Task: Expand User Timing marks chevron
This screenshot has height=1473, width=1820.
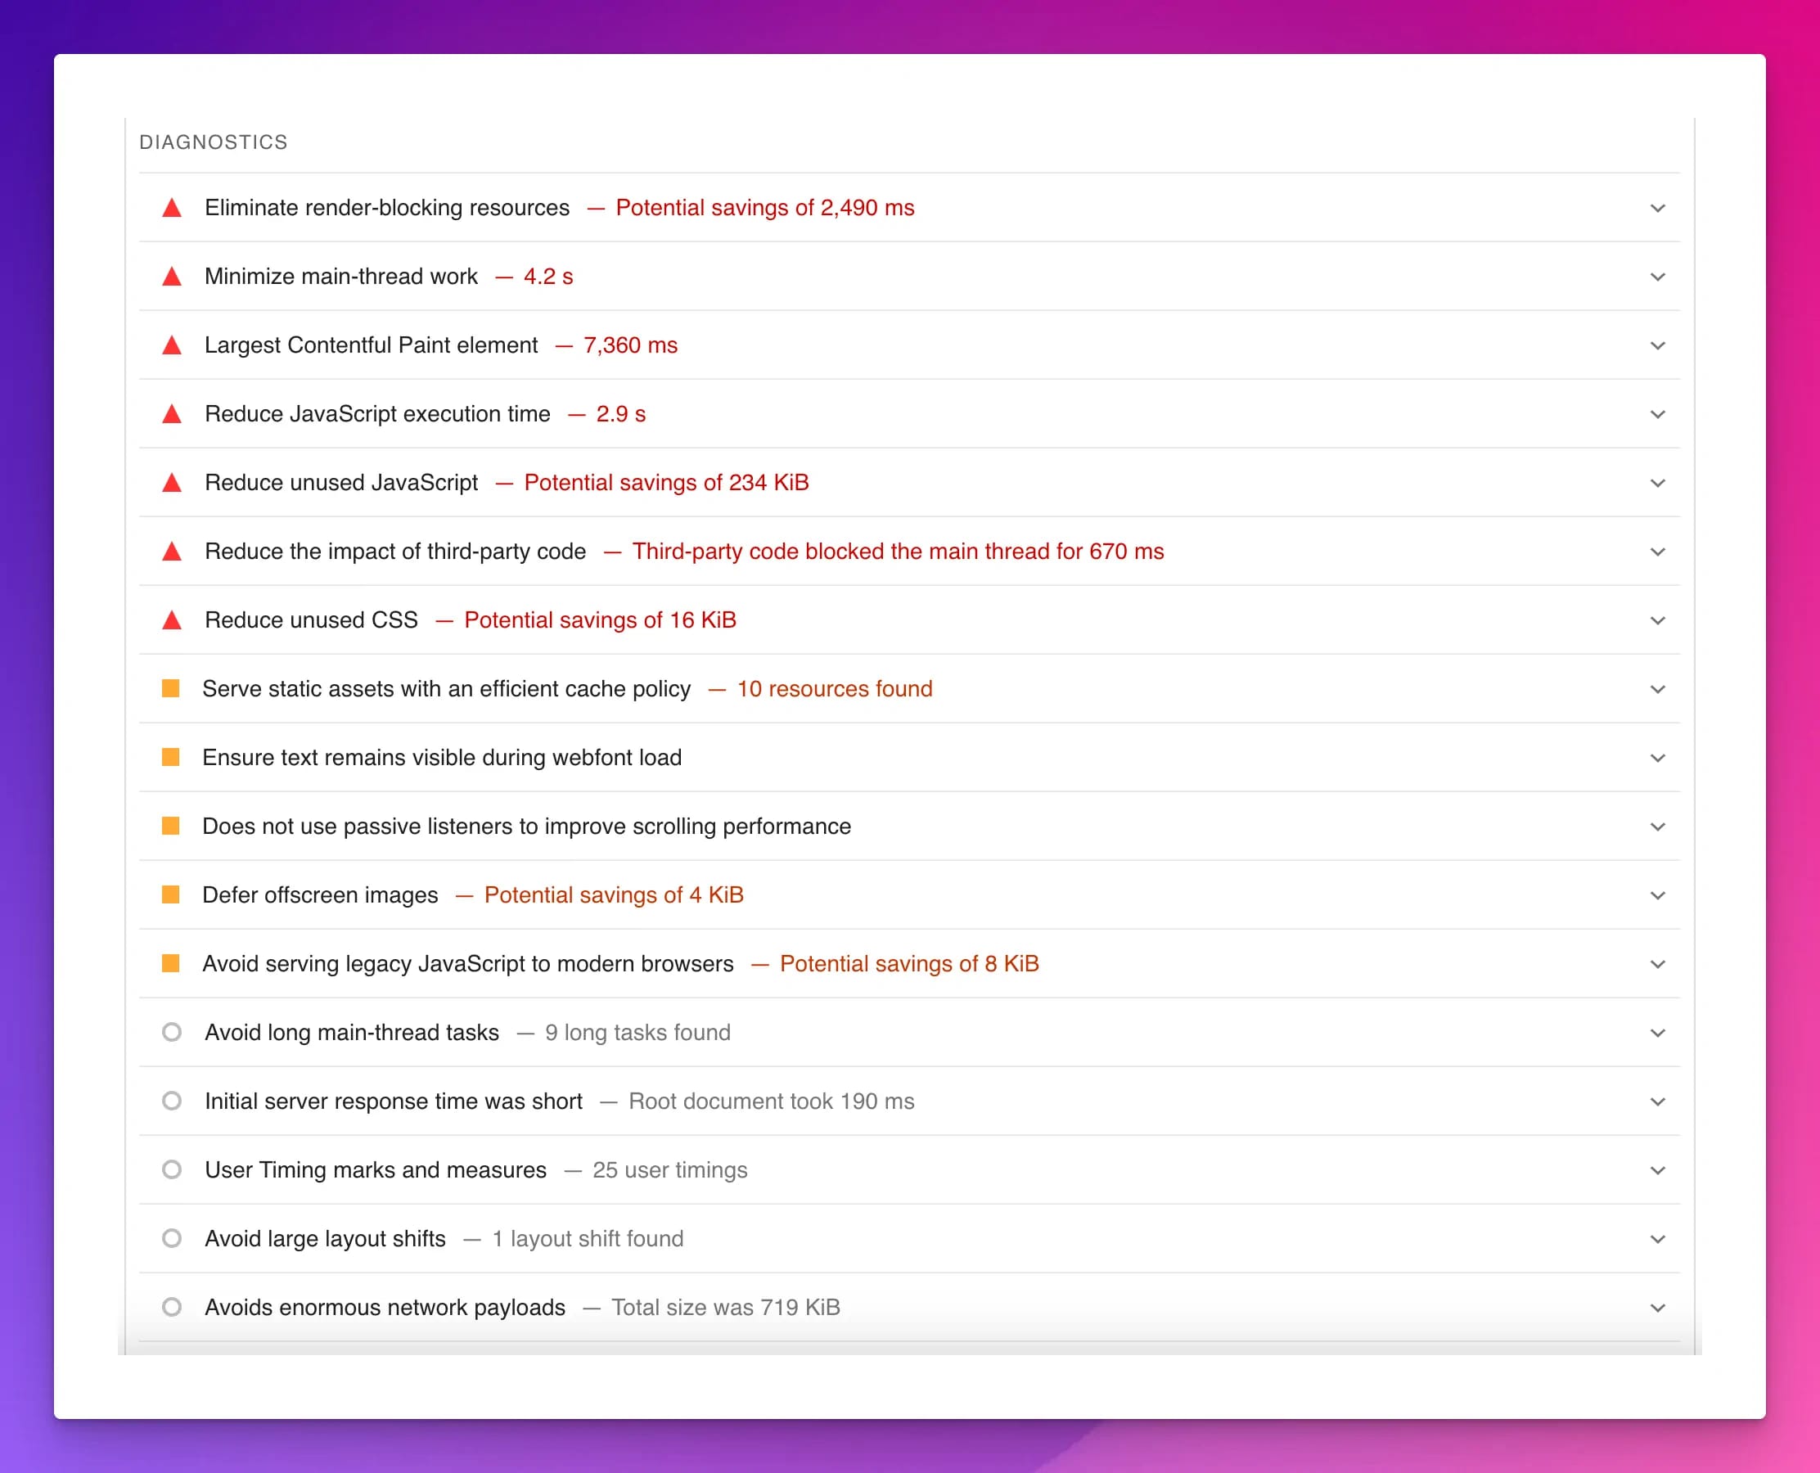Action: click(x=1658, y=1171)
